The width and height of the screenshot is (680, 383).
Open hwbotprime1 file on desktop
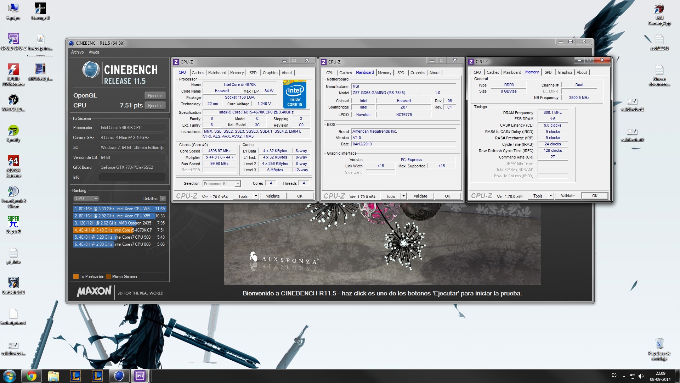tap(13, 316)
